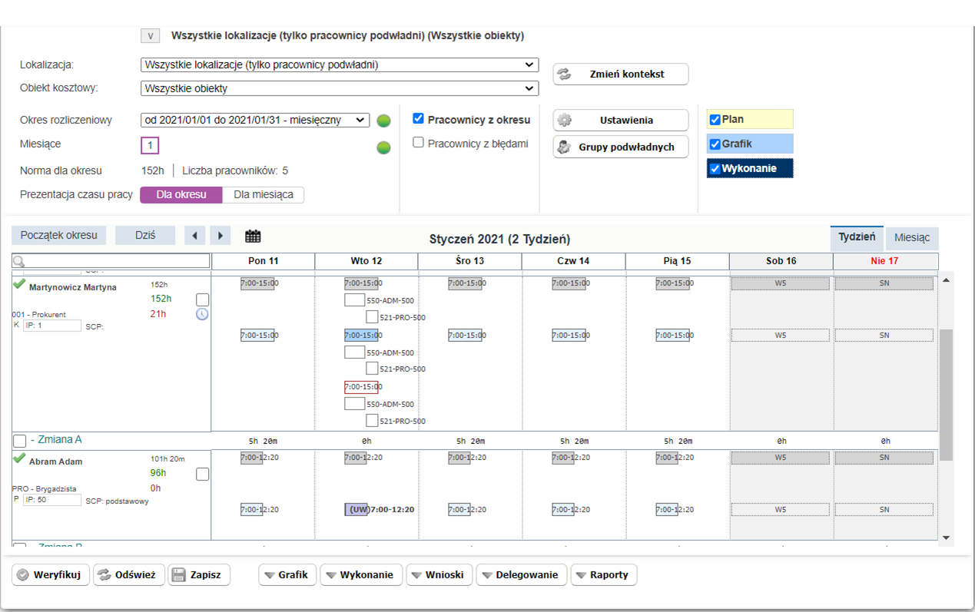Click green indicator next to Miesiące
Screen dimensions: 975x612
point(383,147)
